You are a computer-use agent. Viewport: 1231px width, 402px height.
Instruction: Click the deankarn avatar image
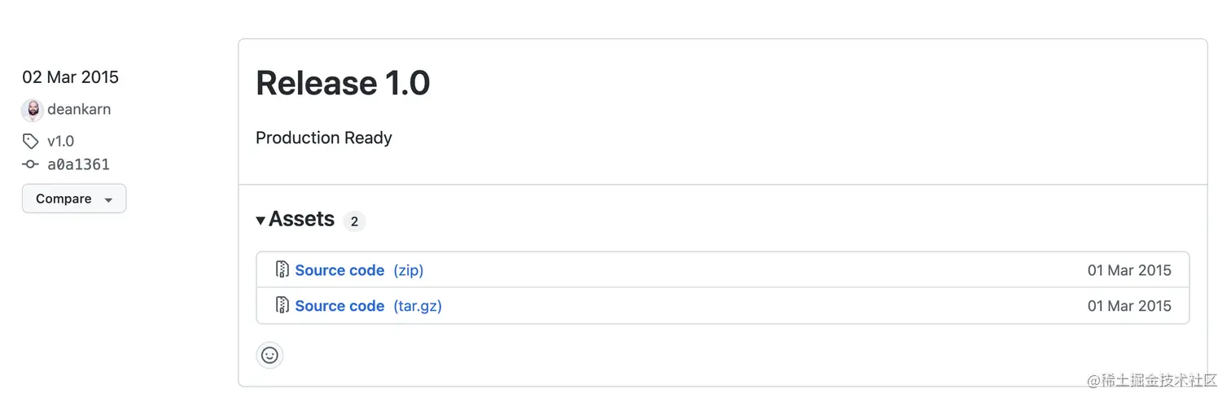[x=33, y=110]
